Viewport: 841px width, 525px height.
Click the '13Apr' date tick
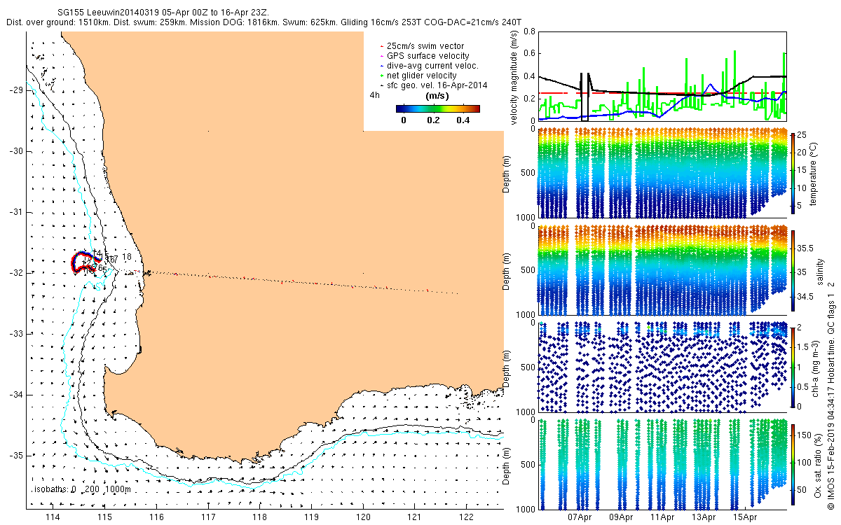(704, 517)
